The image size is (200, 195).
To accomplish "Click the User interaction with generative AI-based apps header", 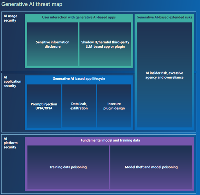I will tap(79, 17).
